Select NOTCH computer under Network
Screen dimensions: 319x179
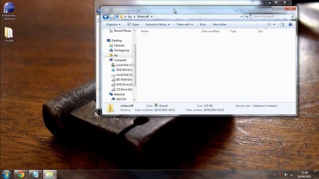coord(119,99)
